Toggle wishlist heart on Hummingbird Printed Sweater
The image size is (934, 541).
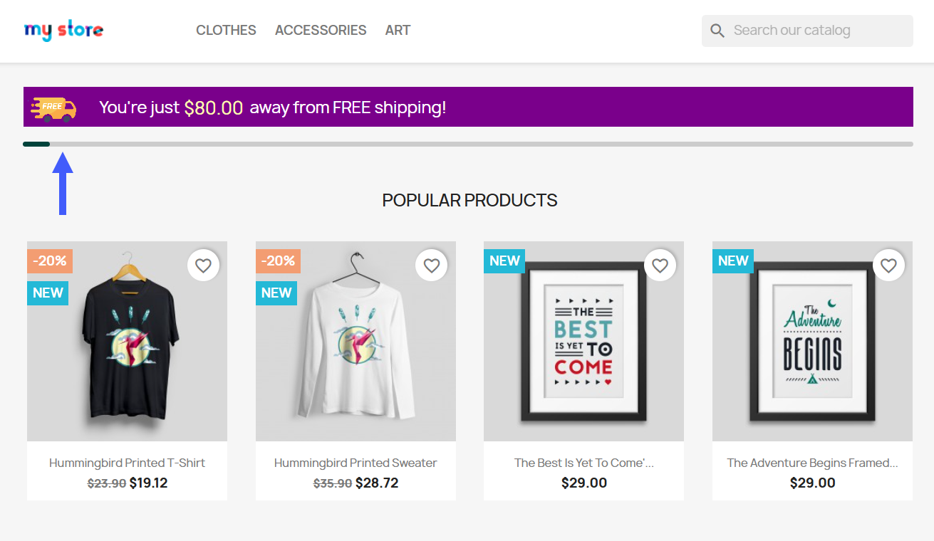[432, 266]
